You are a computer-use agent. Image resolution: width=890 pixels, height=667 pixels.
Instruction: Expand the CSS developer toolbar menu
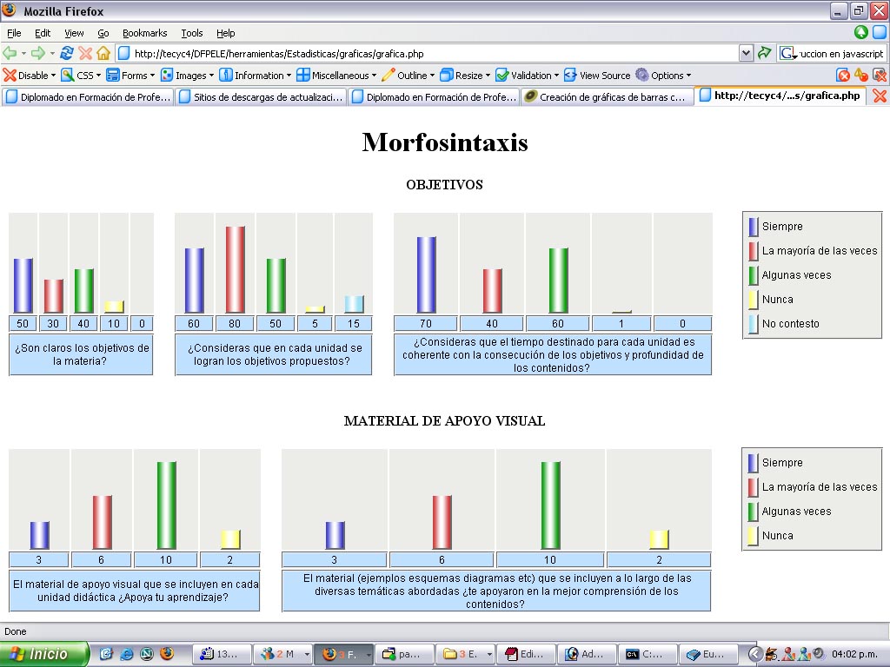click(x=81, y=76)
